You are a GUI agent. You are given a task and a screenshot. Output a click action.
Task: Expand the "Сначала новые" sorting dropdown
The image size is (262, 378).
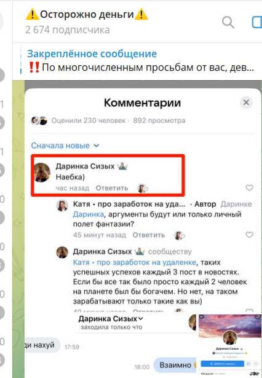(x=65, y=146)
